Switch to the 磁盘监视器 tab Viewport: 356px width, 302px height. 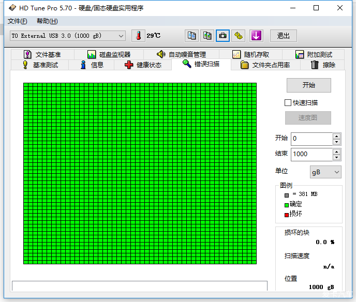point(109,54)
